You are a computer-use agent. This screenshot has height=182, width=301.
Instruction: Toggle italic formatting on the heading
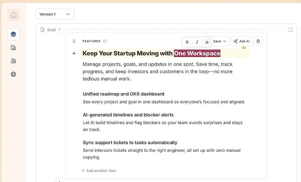197,42
